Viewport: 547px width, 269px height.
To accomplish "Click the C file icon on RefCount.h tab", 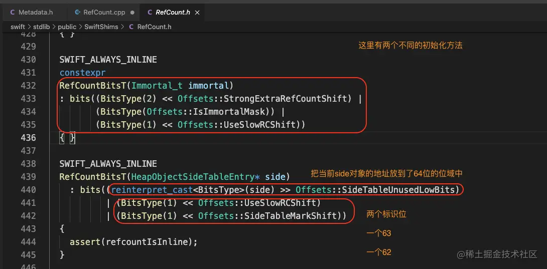I will [150, 12].
